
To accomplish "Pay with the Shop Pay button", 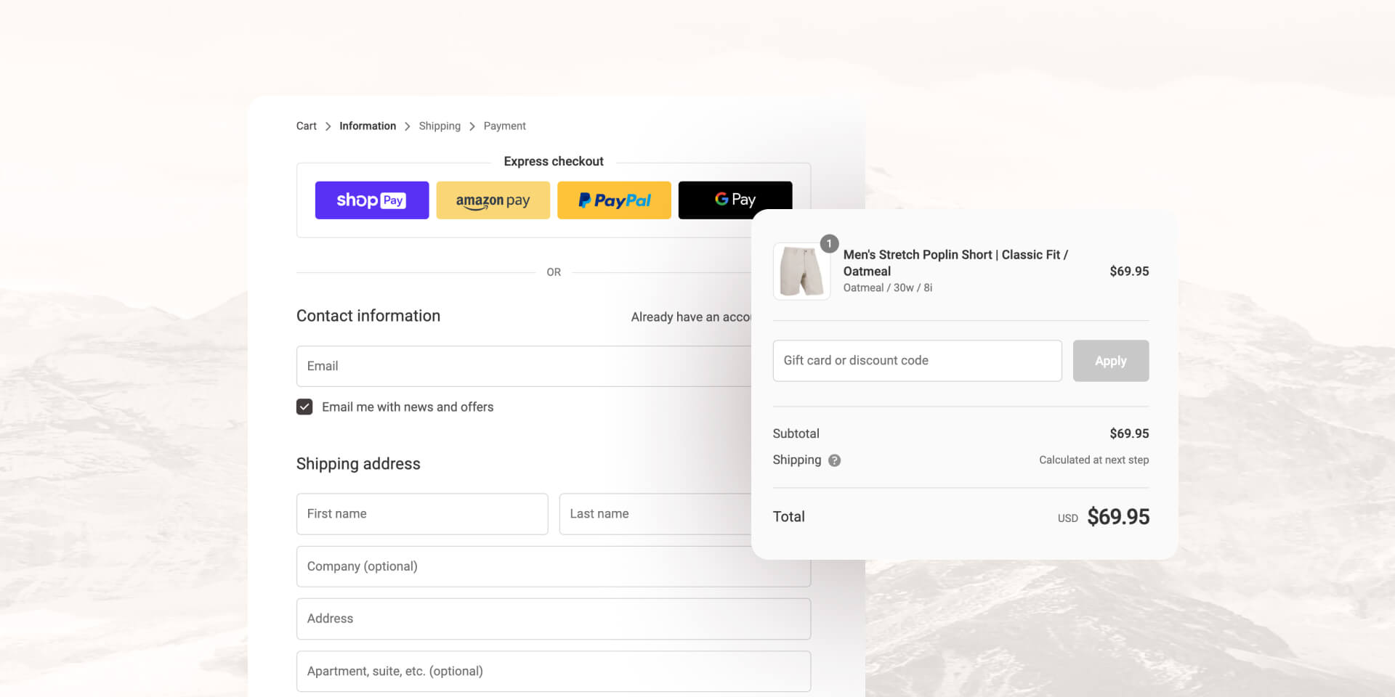I will coord(371,200).
